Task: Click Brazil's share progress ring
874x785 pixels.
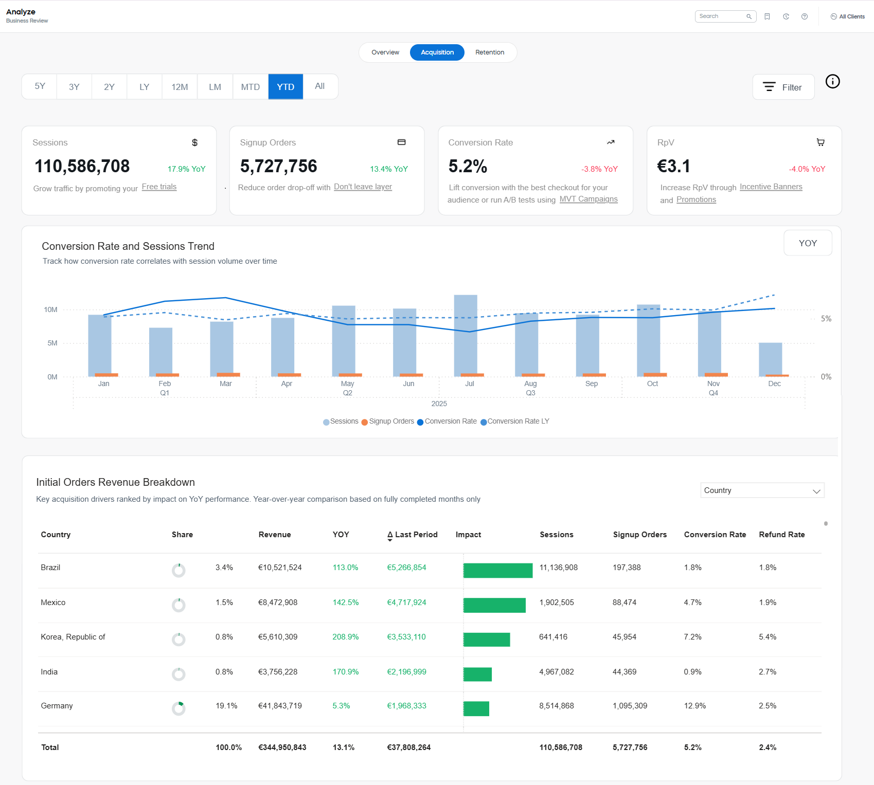Action: pos(178,570)
